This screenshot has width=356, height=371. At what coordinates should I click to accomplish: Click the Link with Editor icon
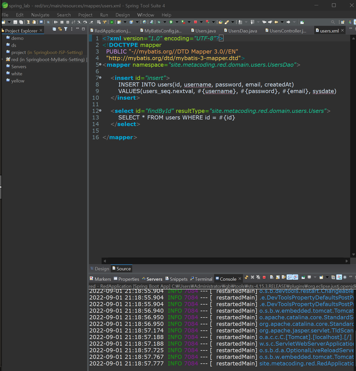(x=60, y=29)
